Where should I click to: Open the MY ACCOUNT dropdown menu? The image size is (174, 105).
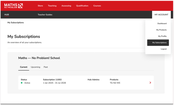[161, 15]
